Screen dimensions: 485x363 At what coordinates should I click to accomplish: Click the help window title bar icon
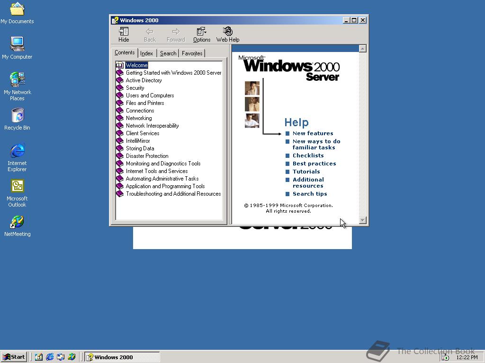[116, 20]
